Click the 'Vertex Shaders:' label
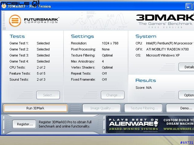 83,67
